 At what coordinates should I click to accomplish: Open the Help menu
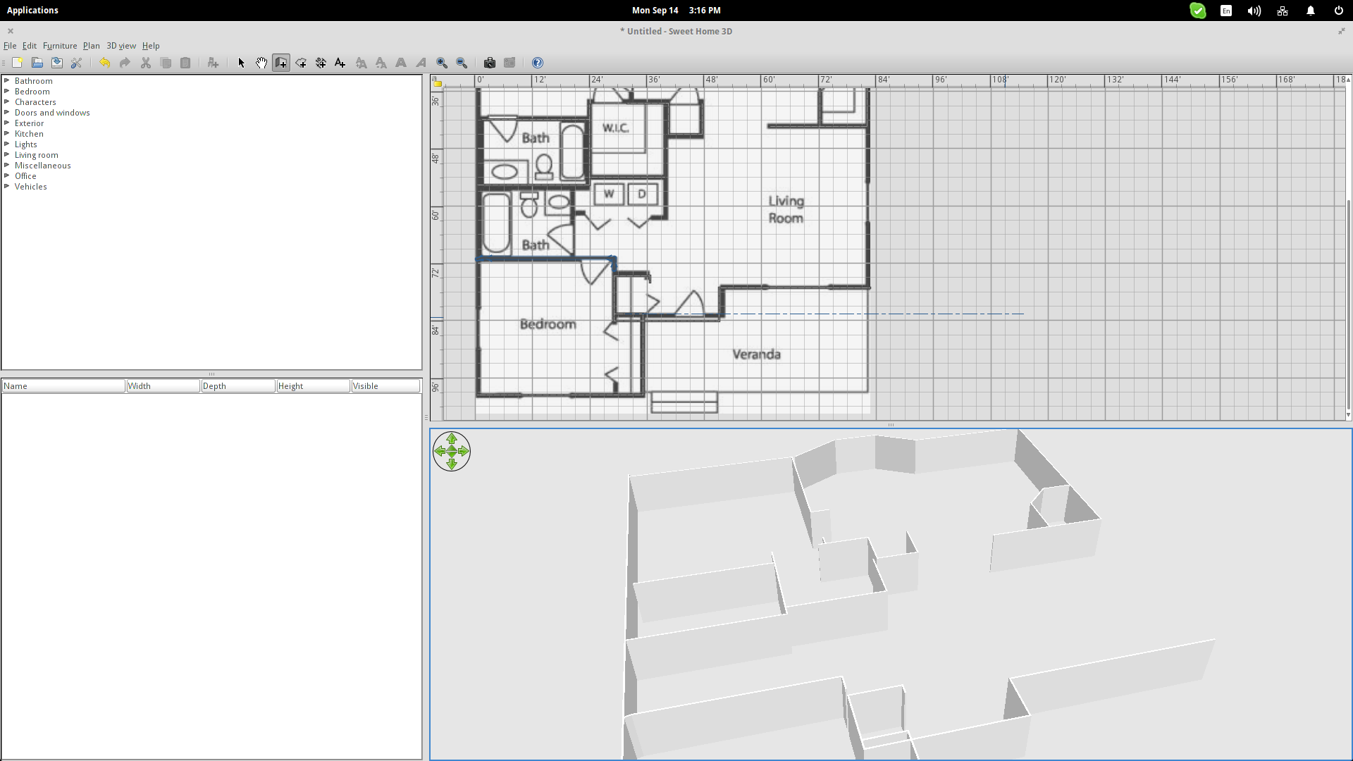(151, 46)
